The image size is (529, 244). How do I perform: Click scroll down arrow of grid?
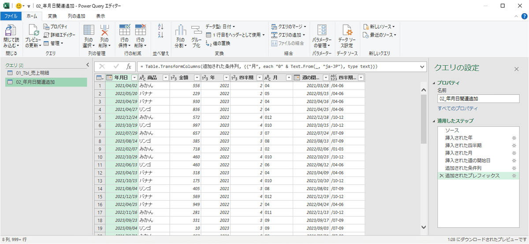point(424,227)
